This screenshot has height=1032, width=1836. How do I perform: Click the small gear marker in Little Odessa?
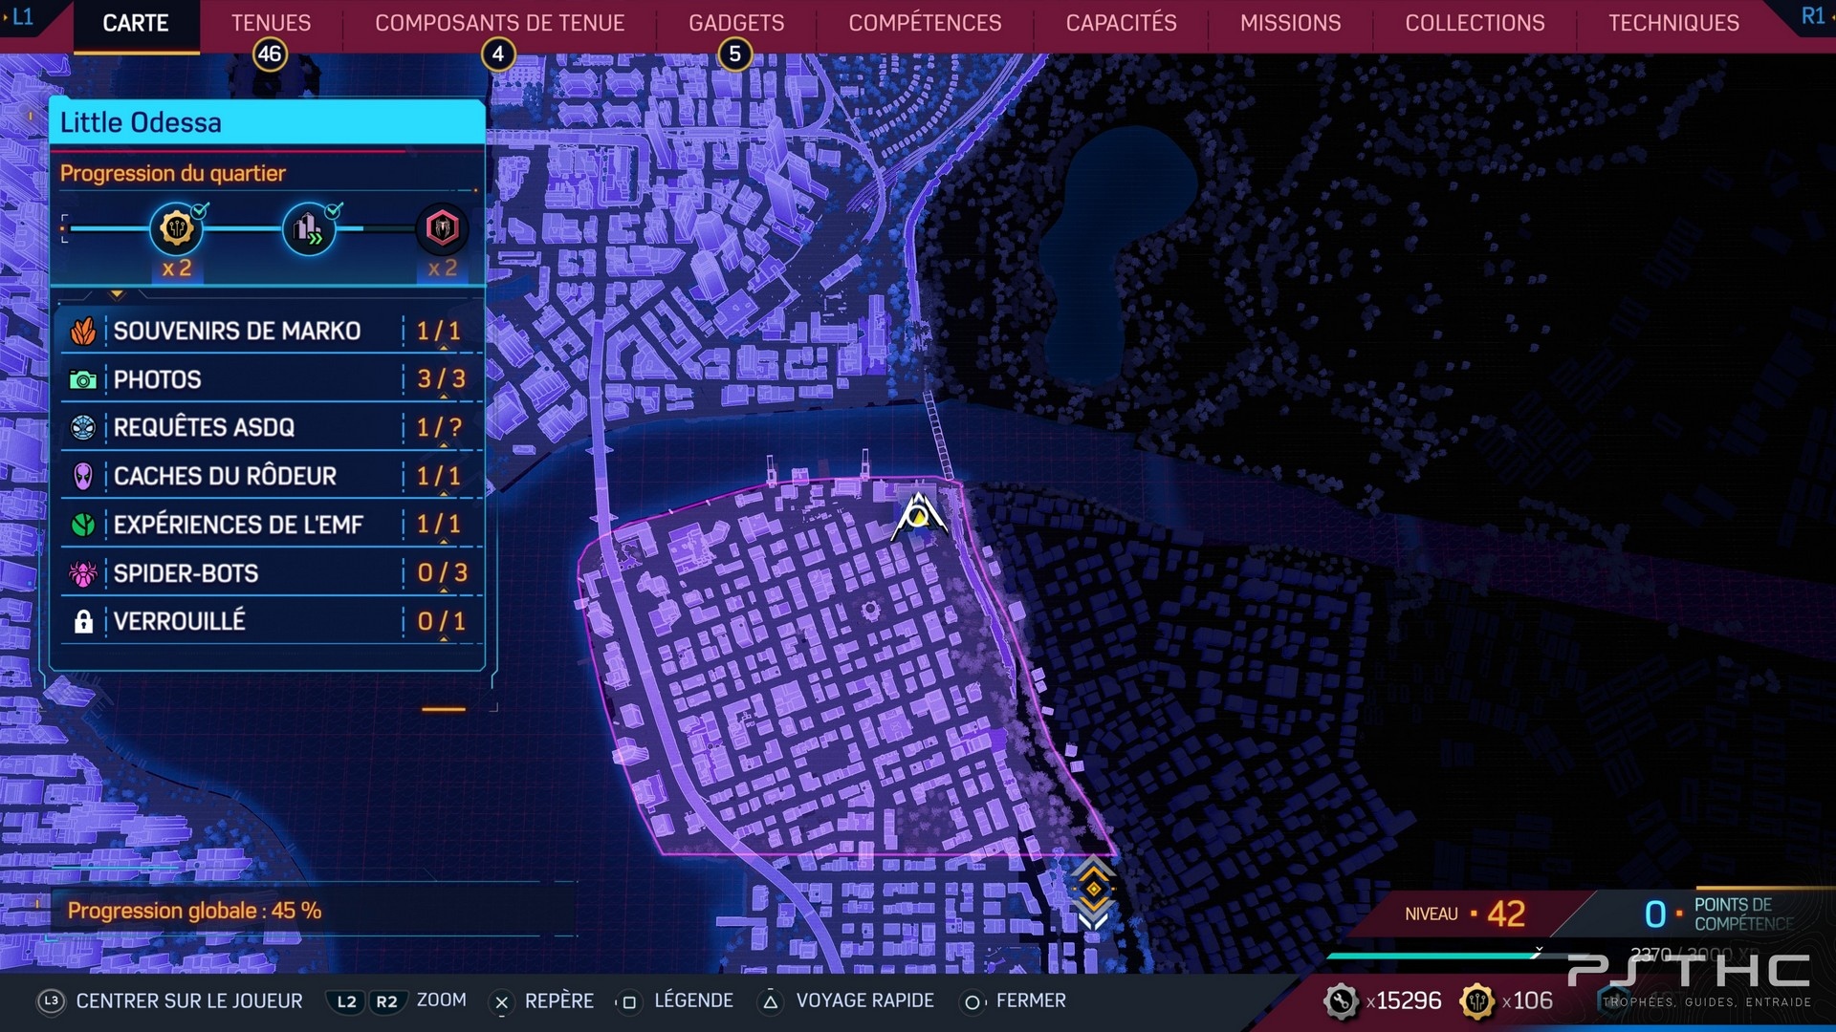pos(870,610)
